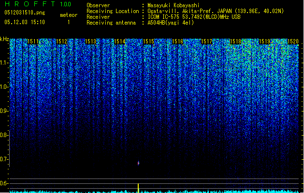Viewport: 304px width, 193px height.
Task: Select the file name 0512031510.png
Action: tap(25, 13)
